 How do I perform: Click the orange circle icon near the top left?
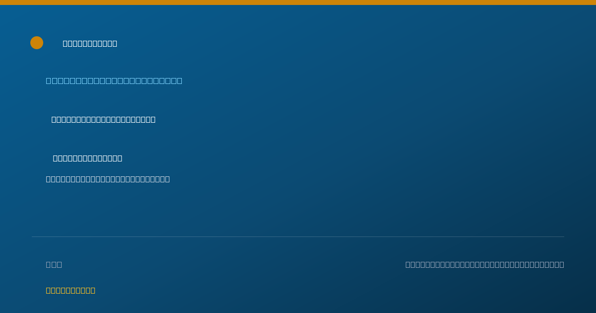pyautogui.click(x=37, y=43)
